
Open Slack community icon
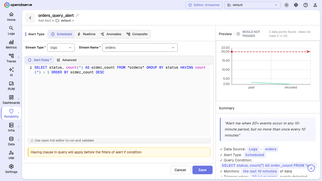pos(296,5)
